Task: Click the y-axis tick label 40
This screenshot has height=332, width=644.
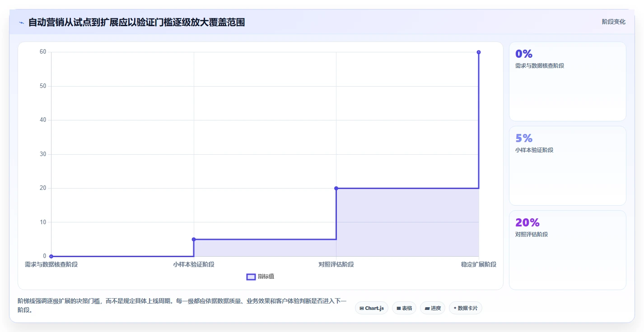Action: tap(43, 120)
